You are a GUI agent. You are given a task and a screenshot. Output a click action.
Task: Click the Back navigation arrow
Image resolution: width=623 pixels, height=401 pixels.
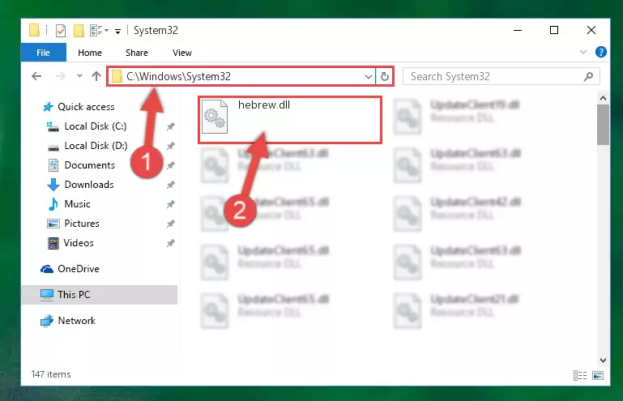coord(36,76)
